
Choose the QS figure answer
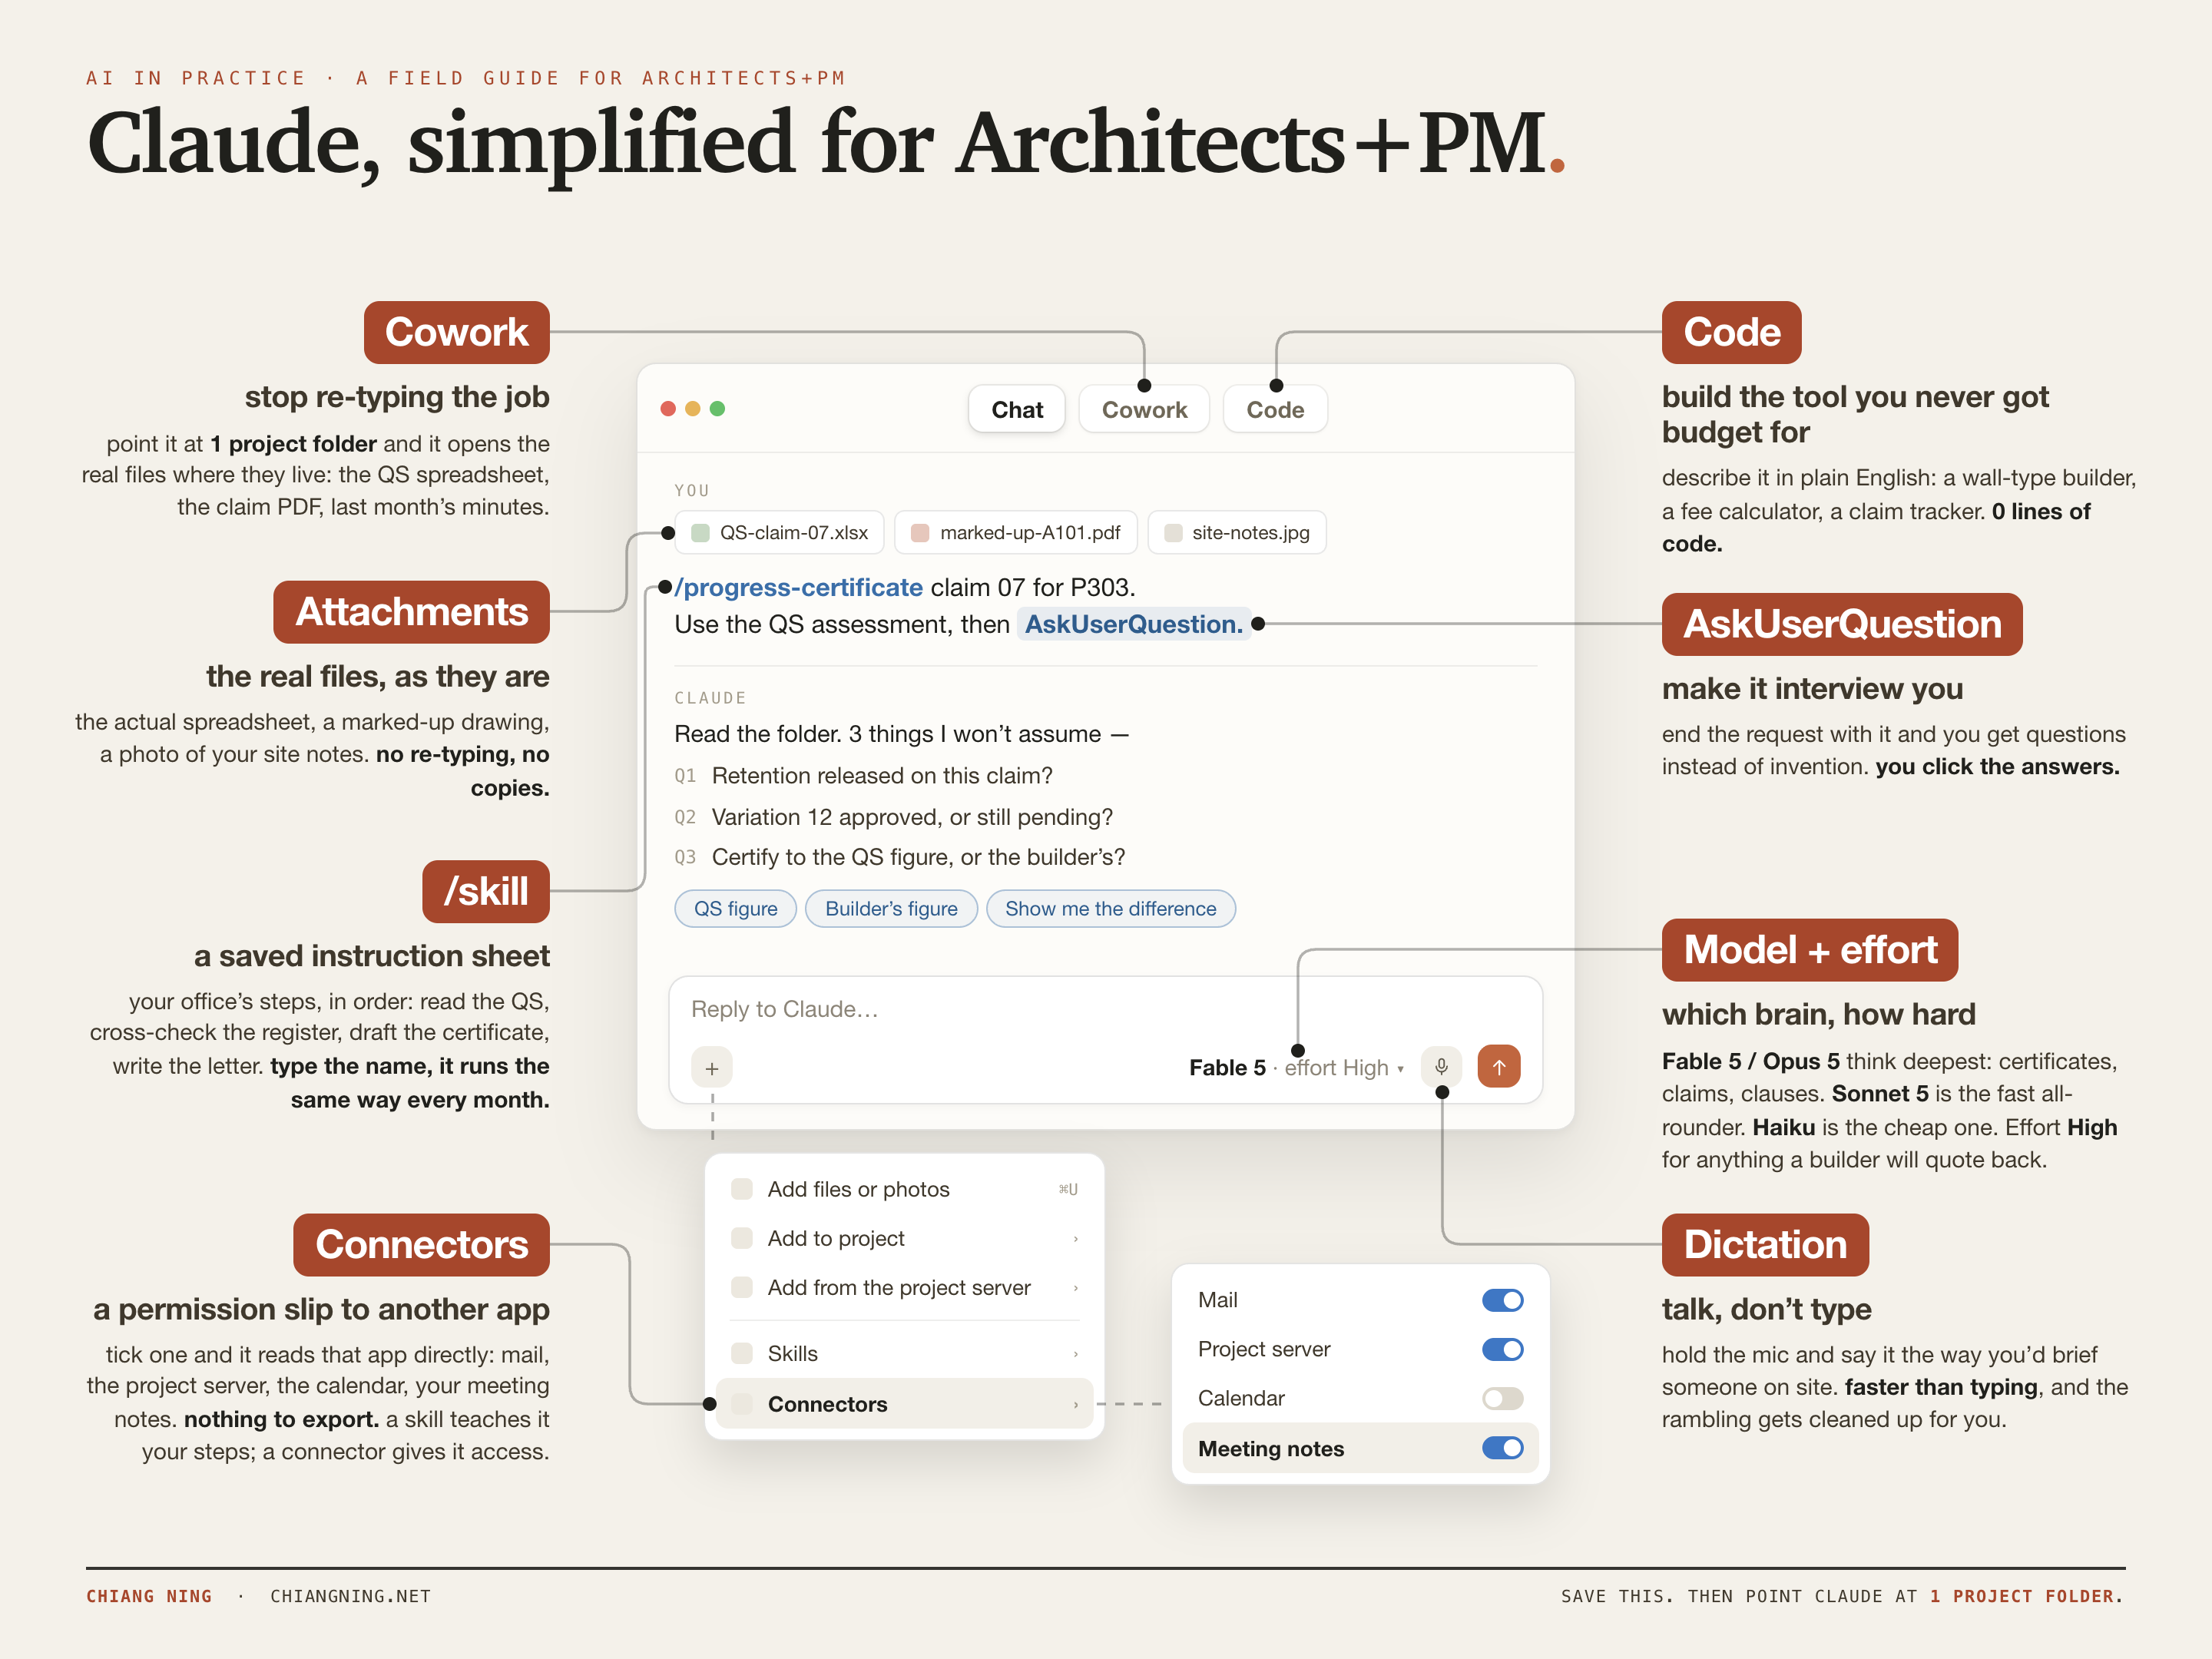coord(735,908)
